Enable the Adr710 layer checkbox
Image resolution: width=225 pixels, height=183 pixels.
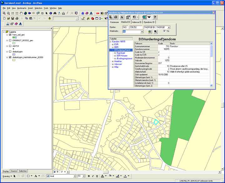(10, 46)
